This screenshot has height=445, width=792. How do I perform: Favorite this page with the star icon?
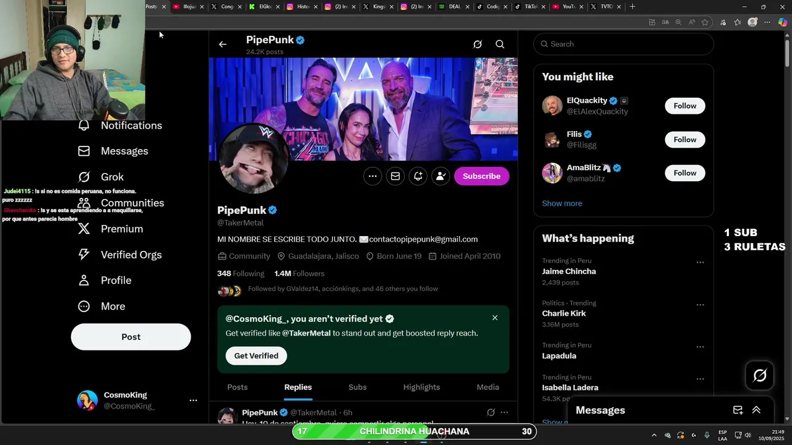pyautogui.click(x=705, y=22)
